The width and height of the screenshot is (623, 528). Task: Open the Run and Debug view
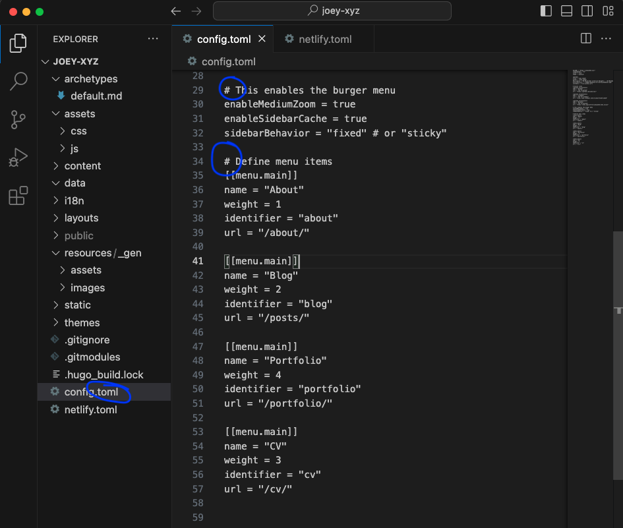[18, 158]
